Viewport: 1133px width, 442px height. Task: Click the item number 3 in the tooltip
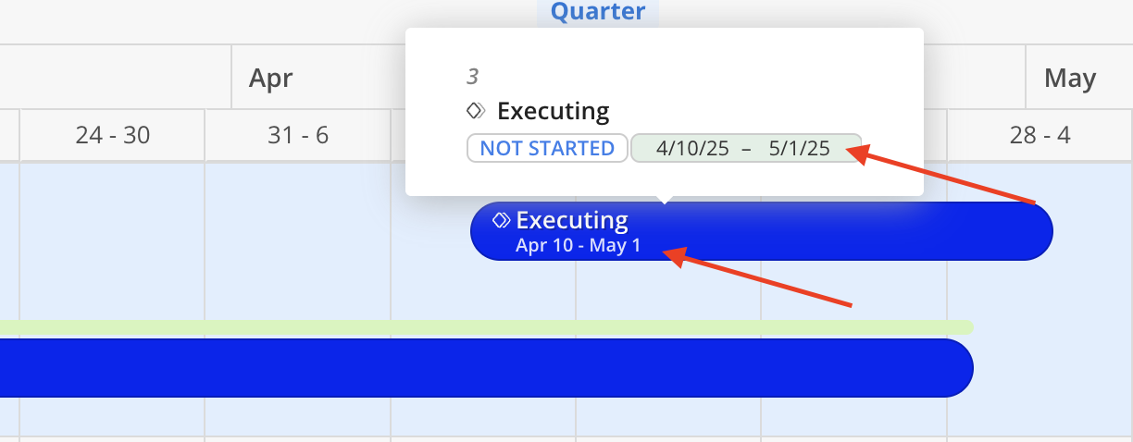pyautogui.click(x=473, y=77)
